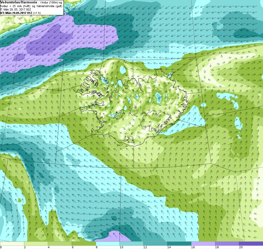Image resolution: width=263 pixels, height=249 pixels.
Task: Click the 6-8 m/s olive green legend swatch
Action: point(84,243)
